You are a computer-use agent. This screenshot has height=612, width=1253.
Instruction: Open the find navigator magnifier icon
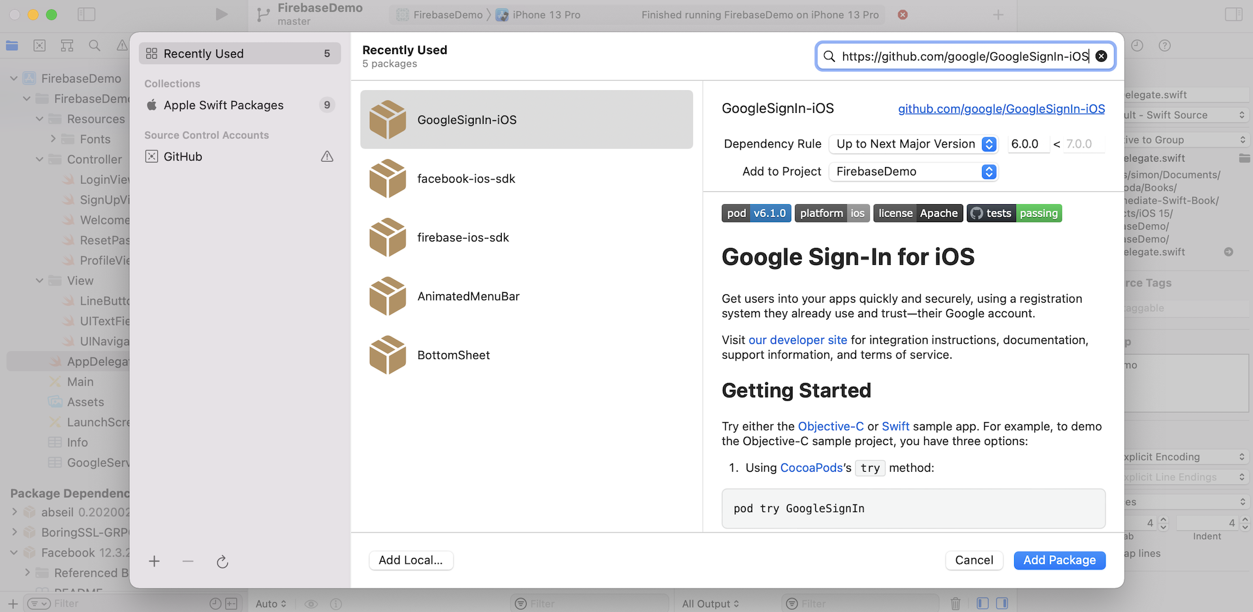95,45
